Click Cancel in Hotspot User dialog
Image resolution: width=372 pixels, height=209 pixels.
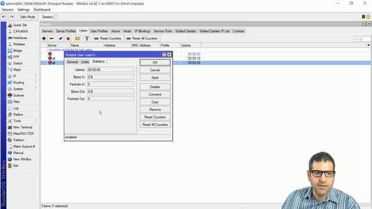click(x=155, y=70)
